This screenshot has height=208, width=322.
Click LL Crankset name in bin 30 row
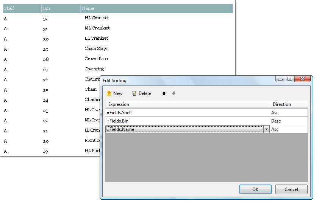[96, 38]
